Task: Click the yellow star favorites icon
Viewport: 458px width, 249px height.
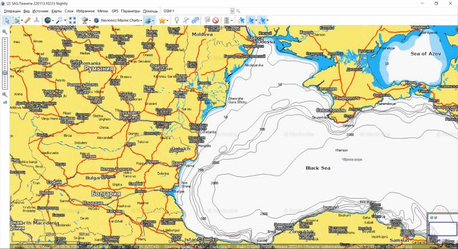Action: click(163, 20)
